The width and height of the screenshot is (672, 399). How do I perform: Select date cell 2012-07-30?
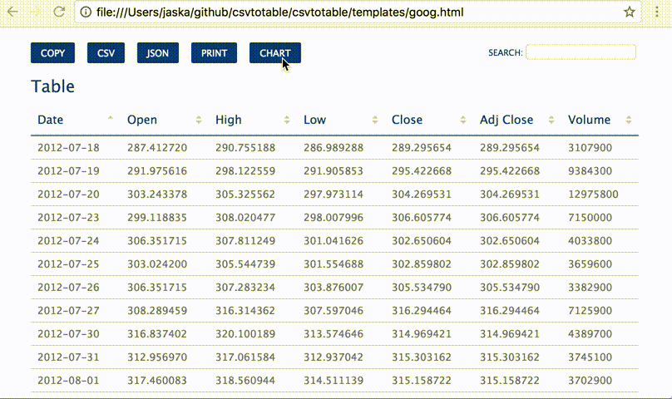pos(68,333)
